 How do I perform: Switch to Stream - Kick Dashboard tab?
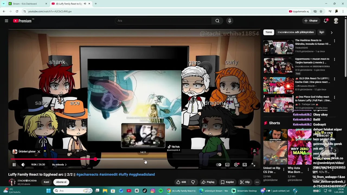click(25, 4)
